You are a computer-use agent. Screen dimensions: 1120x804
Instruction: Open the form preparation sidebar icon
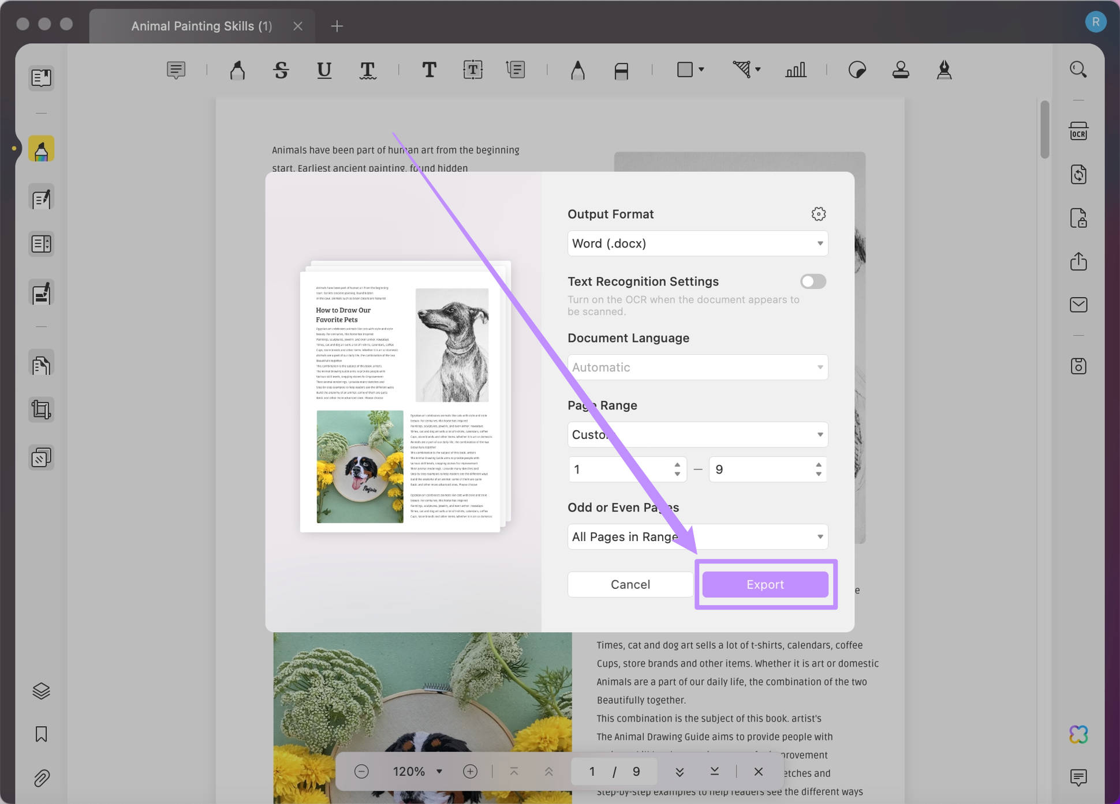41,244
